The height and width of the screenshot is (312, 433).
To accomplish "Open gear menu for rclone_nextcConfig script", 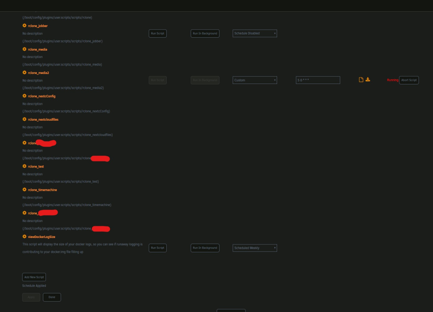I will [x=24, y=96].
